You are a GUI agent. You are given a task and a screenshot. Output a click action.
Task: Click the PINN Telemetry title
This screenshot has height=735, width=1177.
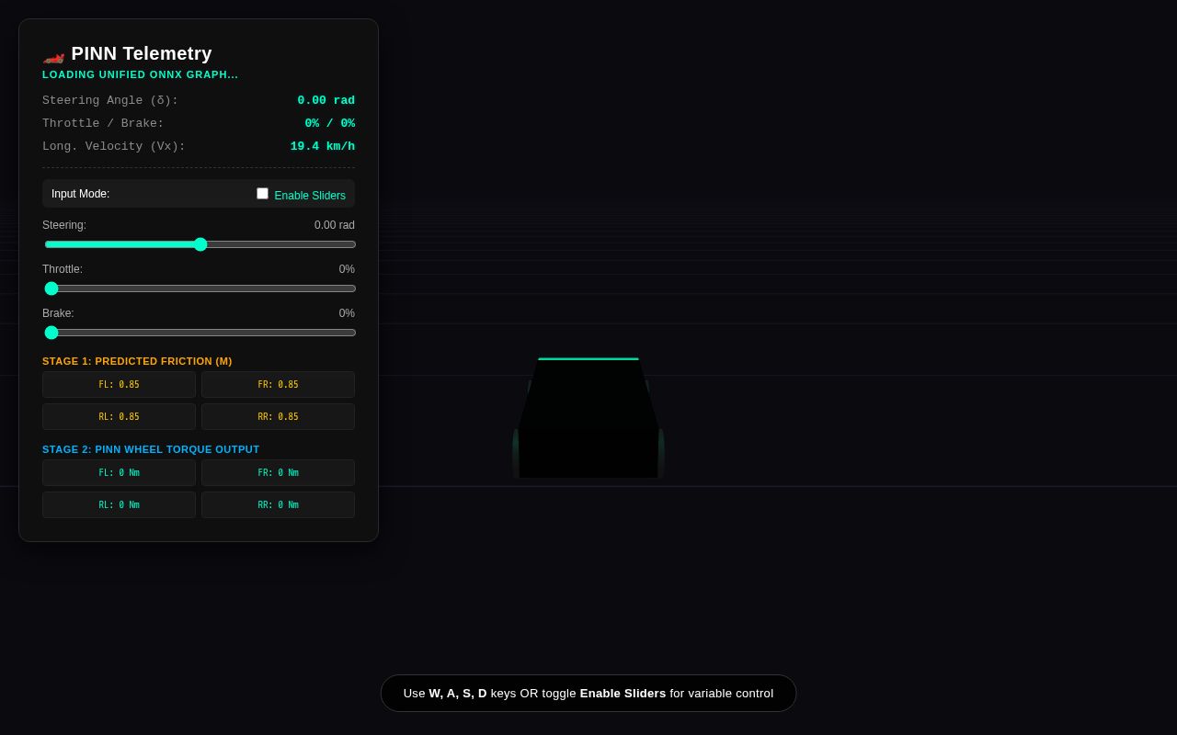[x=142, y=53]
